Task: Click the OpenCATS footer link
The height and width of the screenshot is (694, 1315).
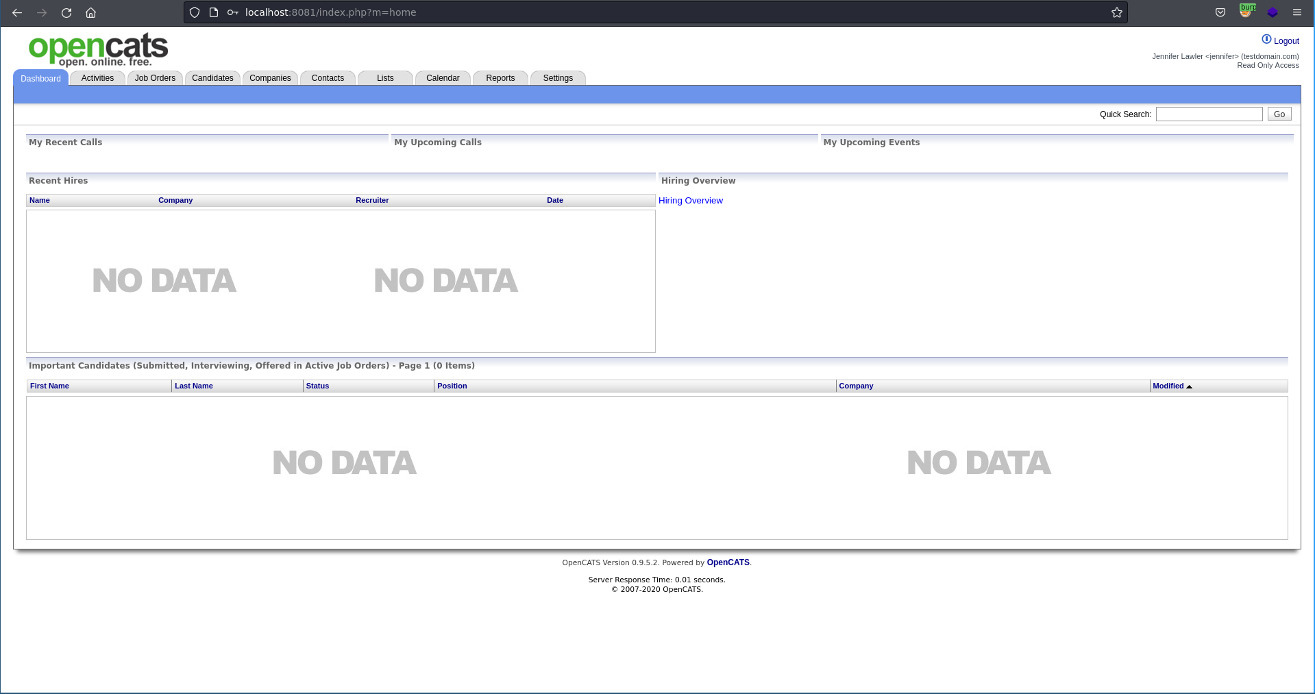Action: click(728, 562)
